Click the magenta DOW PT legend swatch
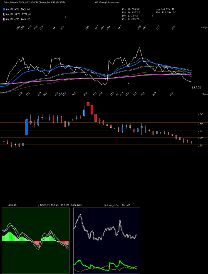 click(x=4, y=19)
